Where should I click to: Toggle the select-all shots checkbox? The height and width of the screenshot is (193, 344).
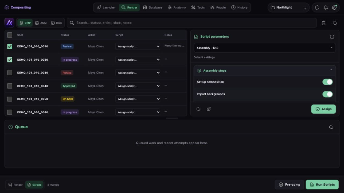pos(10,35)
